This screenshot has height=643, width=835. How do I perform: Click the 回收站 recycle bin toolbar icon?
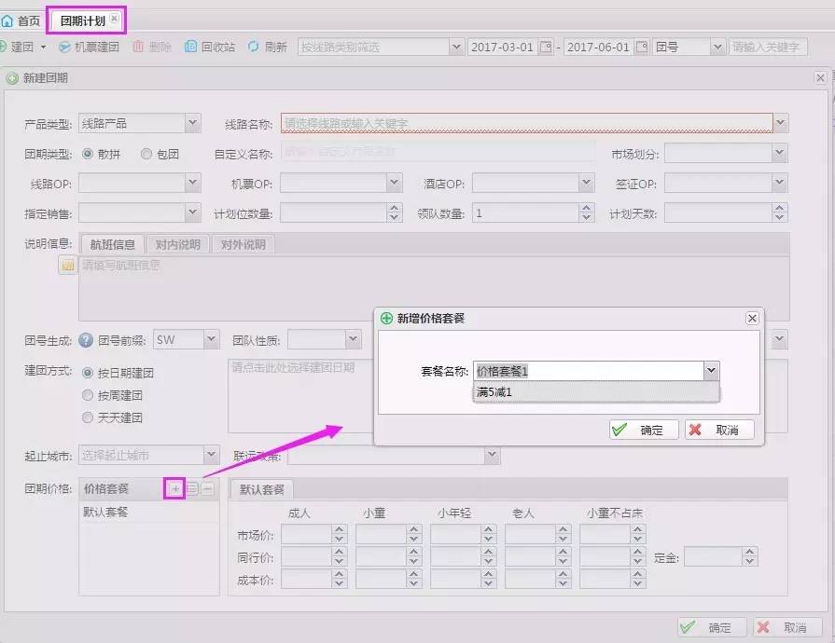(191, 47)
